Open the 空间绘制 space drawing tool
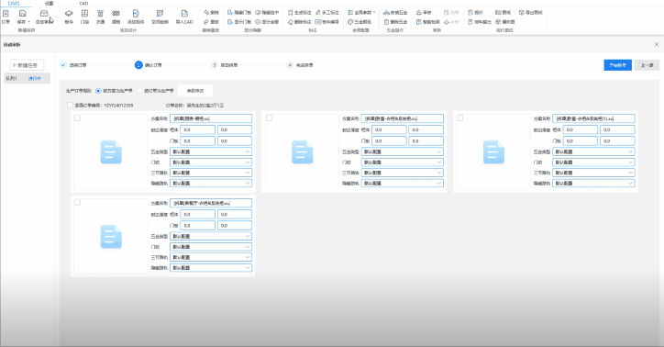The height and width of the screenshot is (347, 664). click(160, 17)
